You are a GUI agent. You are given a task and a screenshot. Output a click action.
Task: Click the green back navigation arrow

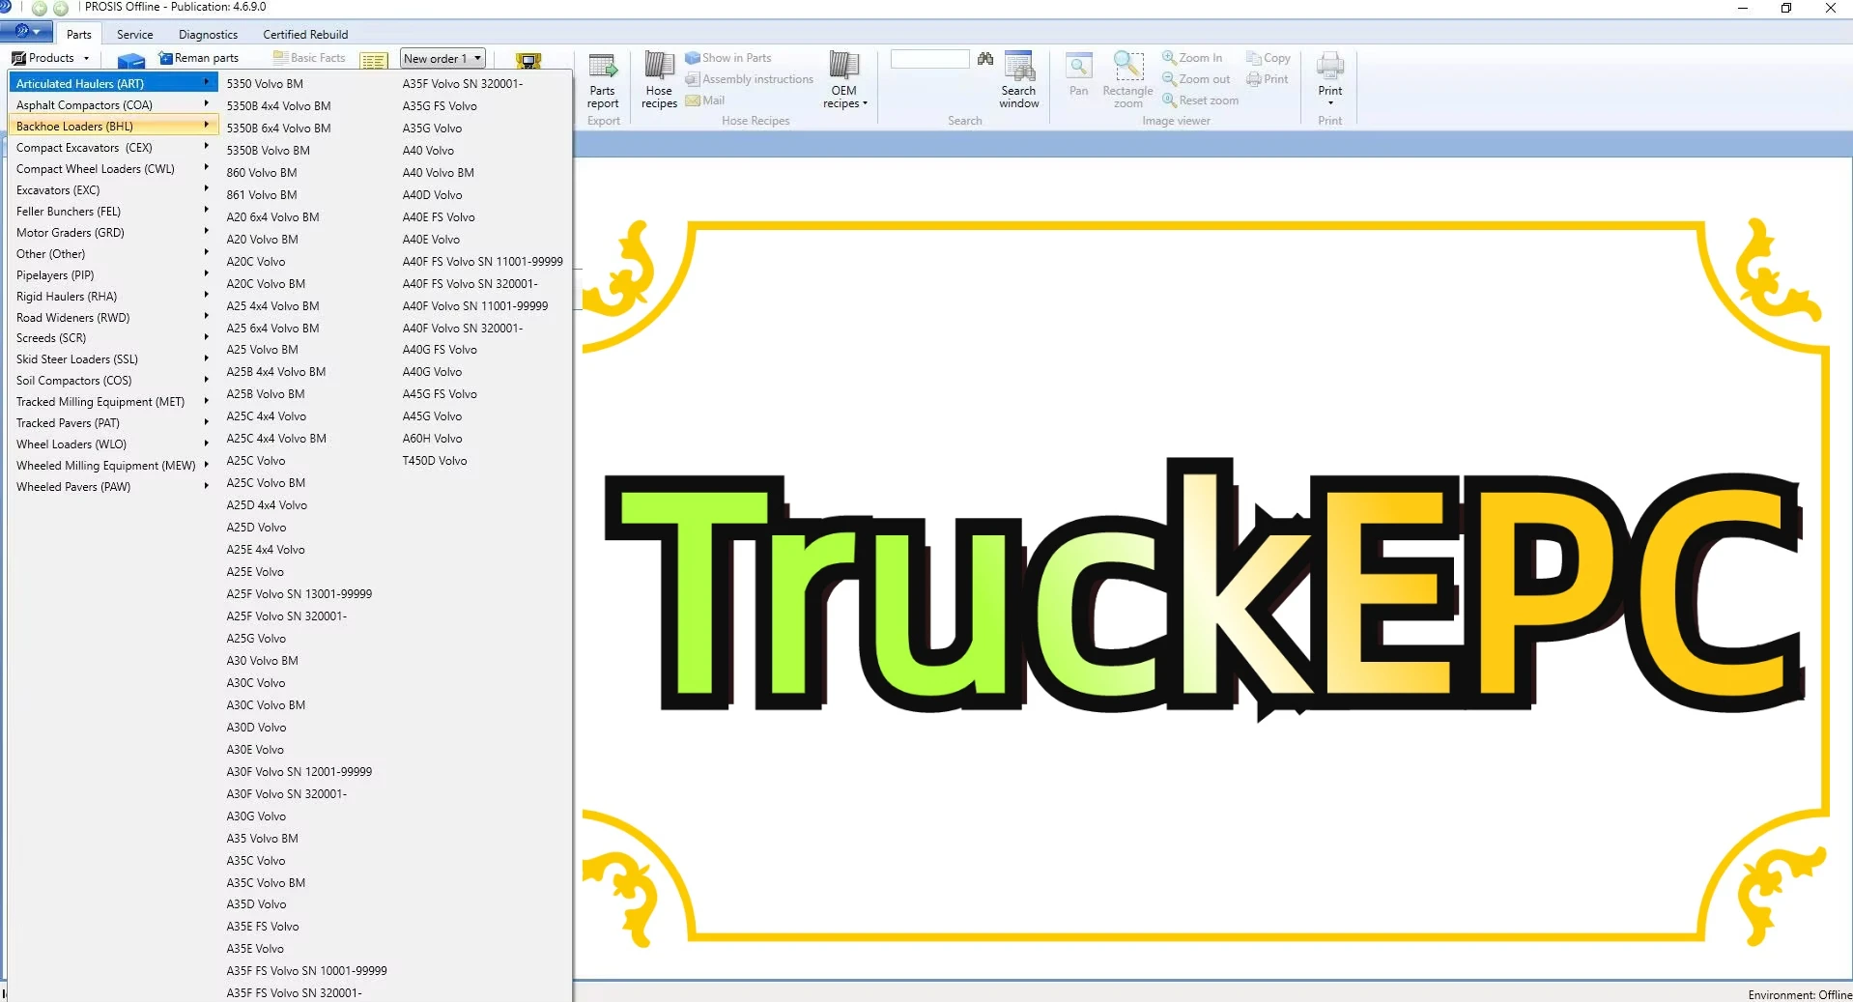(40, 8)
